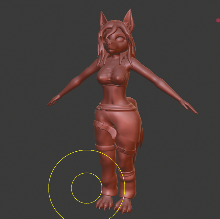
Task: Click the red axis dot of navigation gizmo
Action: (218, 20)
